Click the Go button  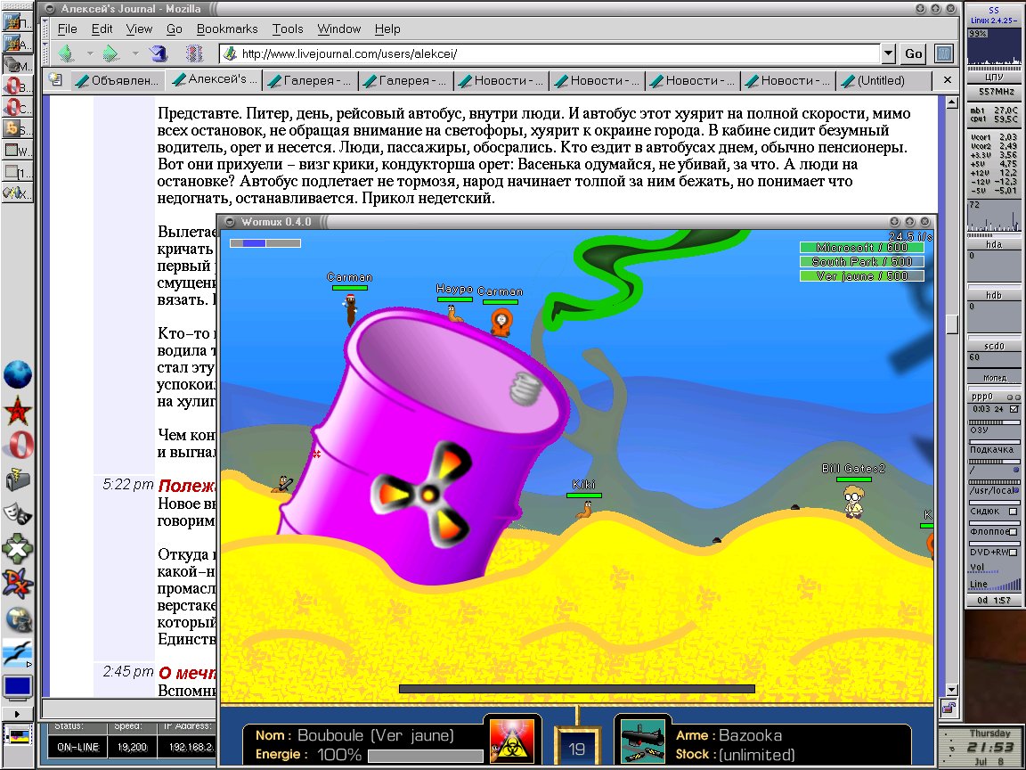pyautogui.click(x=914, y=53)
